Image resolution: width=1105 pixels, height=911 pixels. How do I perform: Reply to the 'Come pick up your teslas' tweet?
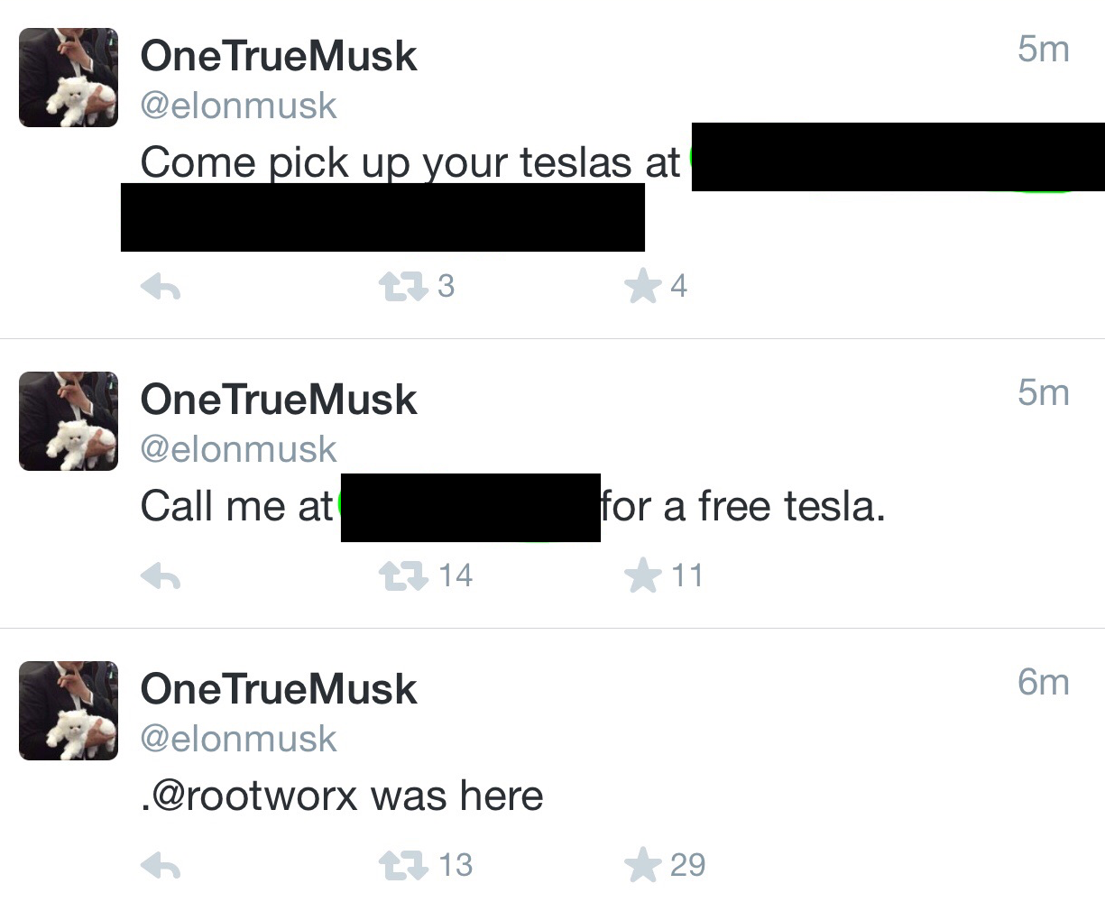pyautogui.click(x=161, y=287)
